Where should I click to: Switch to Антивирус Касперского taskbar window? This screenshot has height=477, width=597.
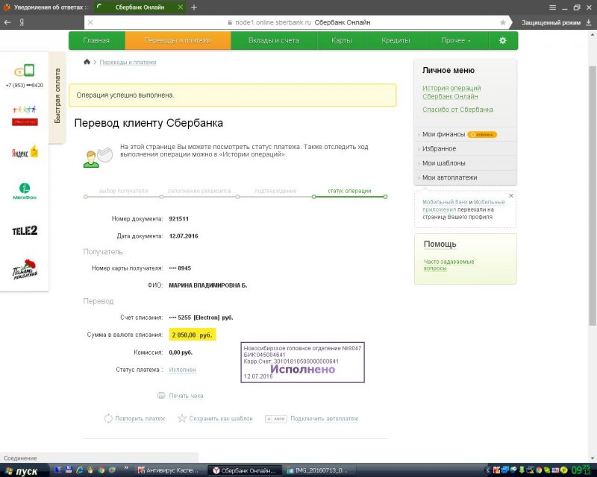(x=170, y=470)
